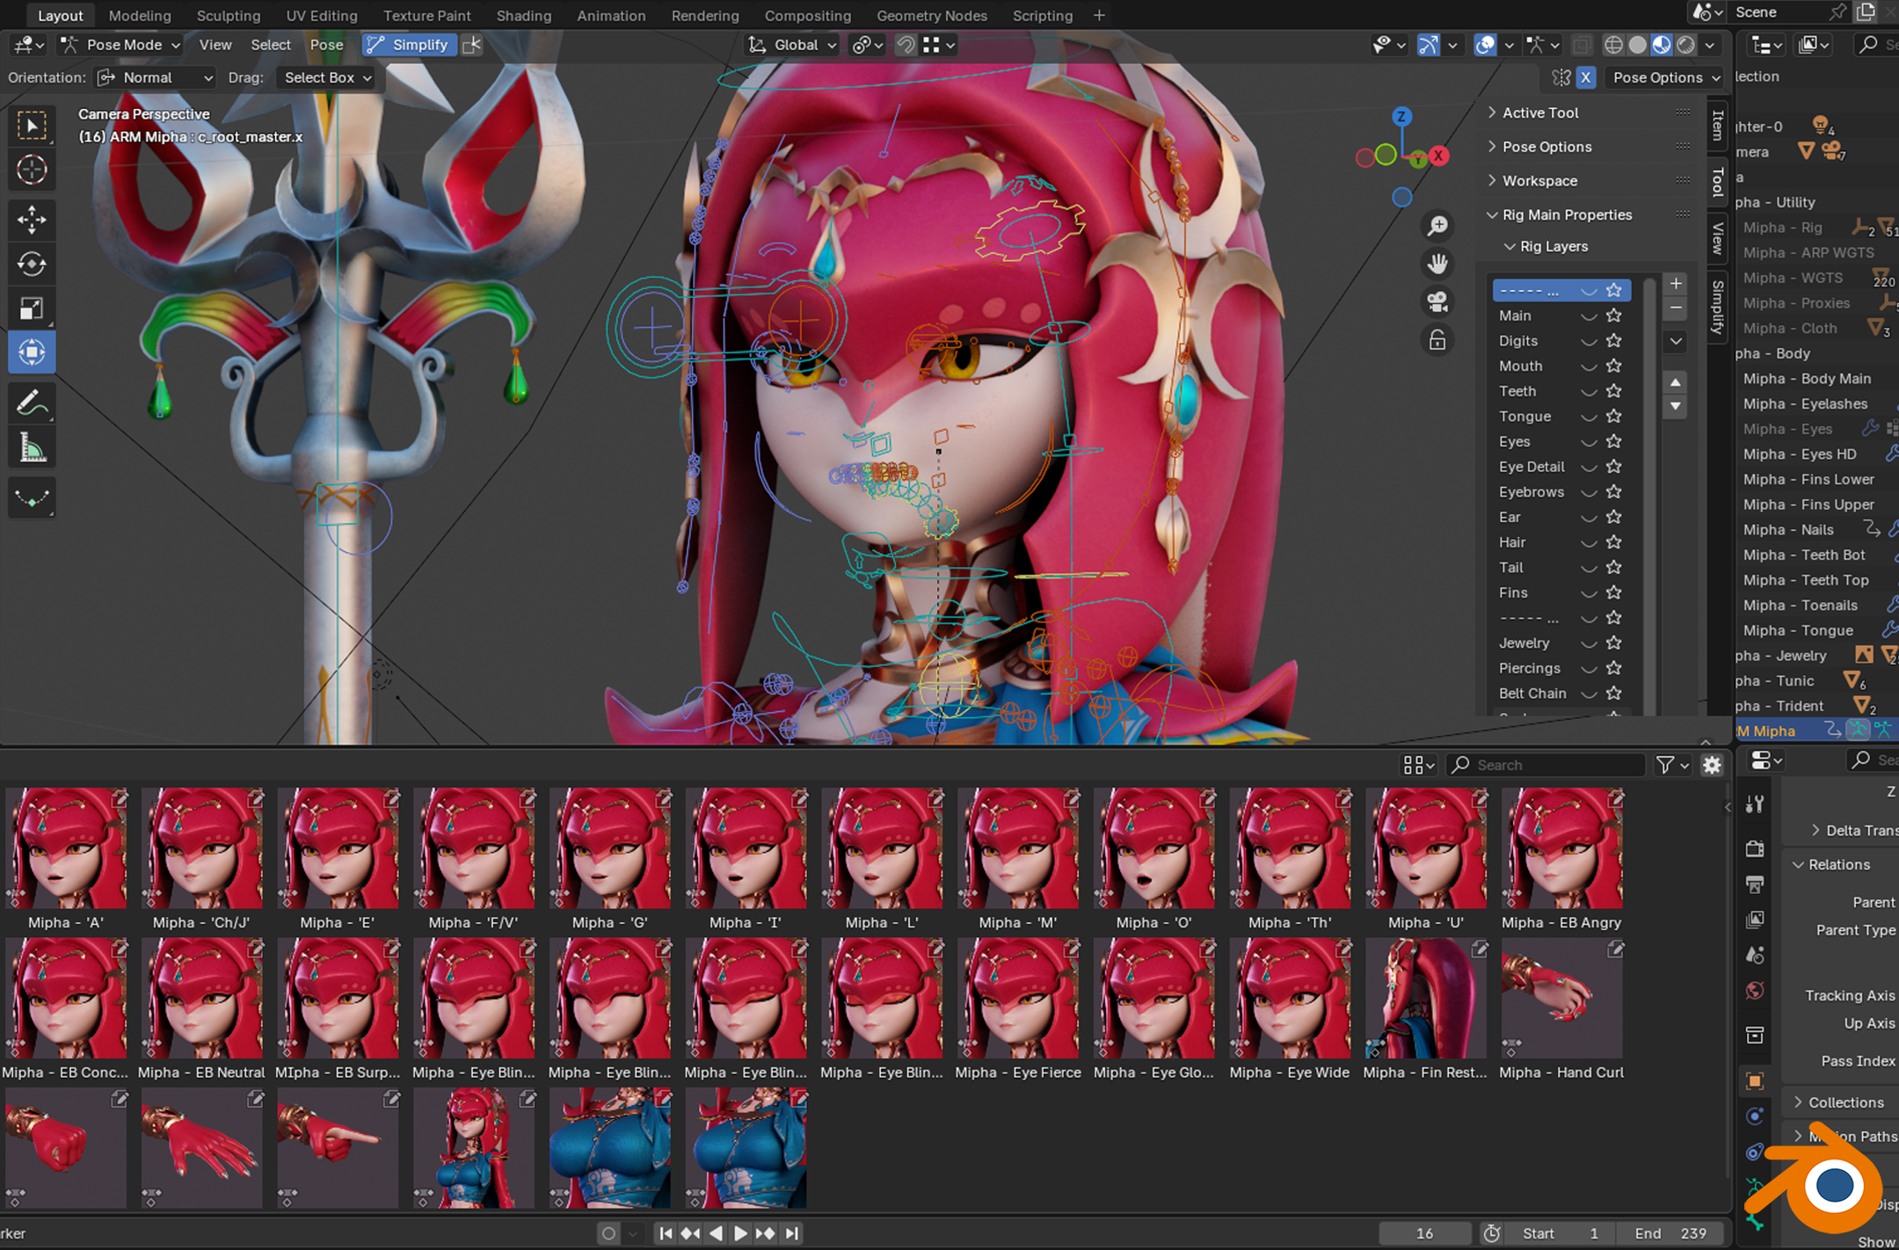Toggle viewport overlays button
This screenshot has width=1899, height=1250.
click(1485, 45)
